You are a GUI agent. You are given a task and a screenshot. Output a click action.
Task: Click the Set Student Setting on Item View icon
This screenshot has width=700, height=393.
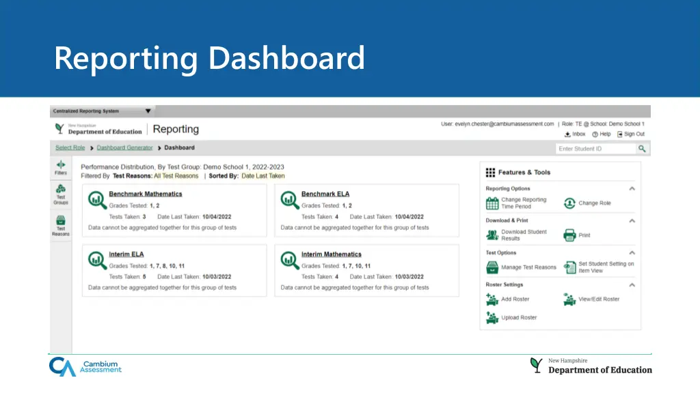pyautogui.click(x=569, y=267)
